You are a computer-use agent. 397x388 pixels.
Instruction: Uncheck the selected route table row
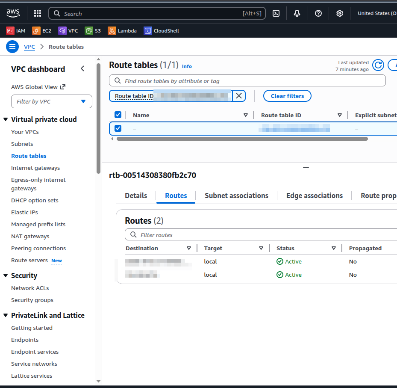click(x=118, y=128)
